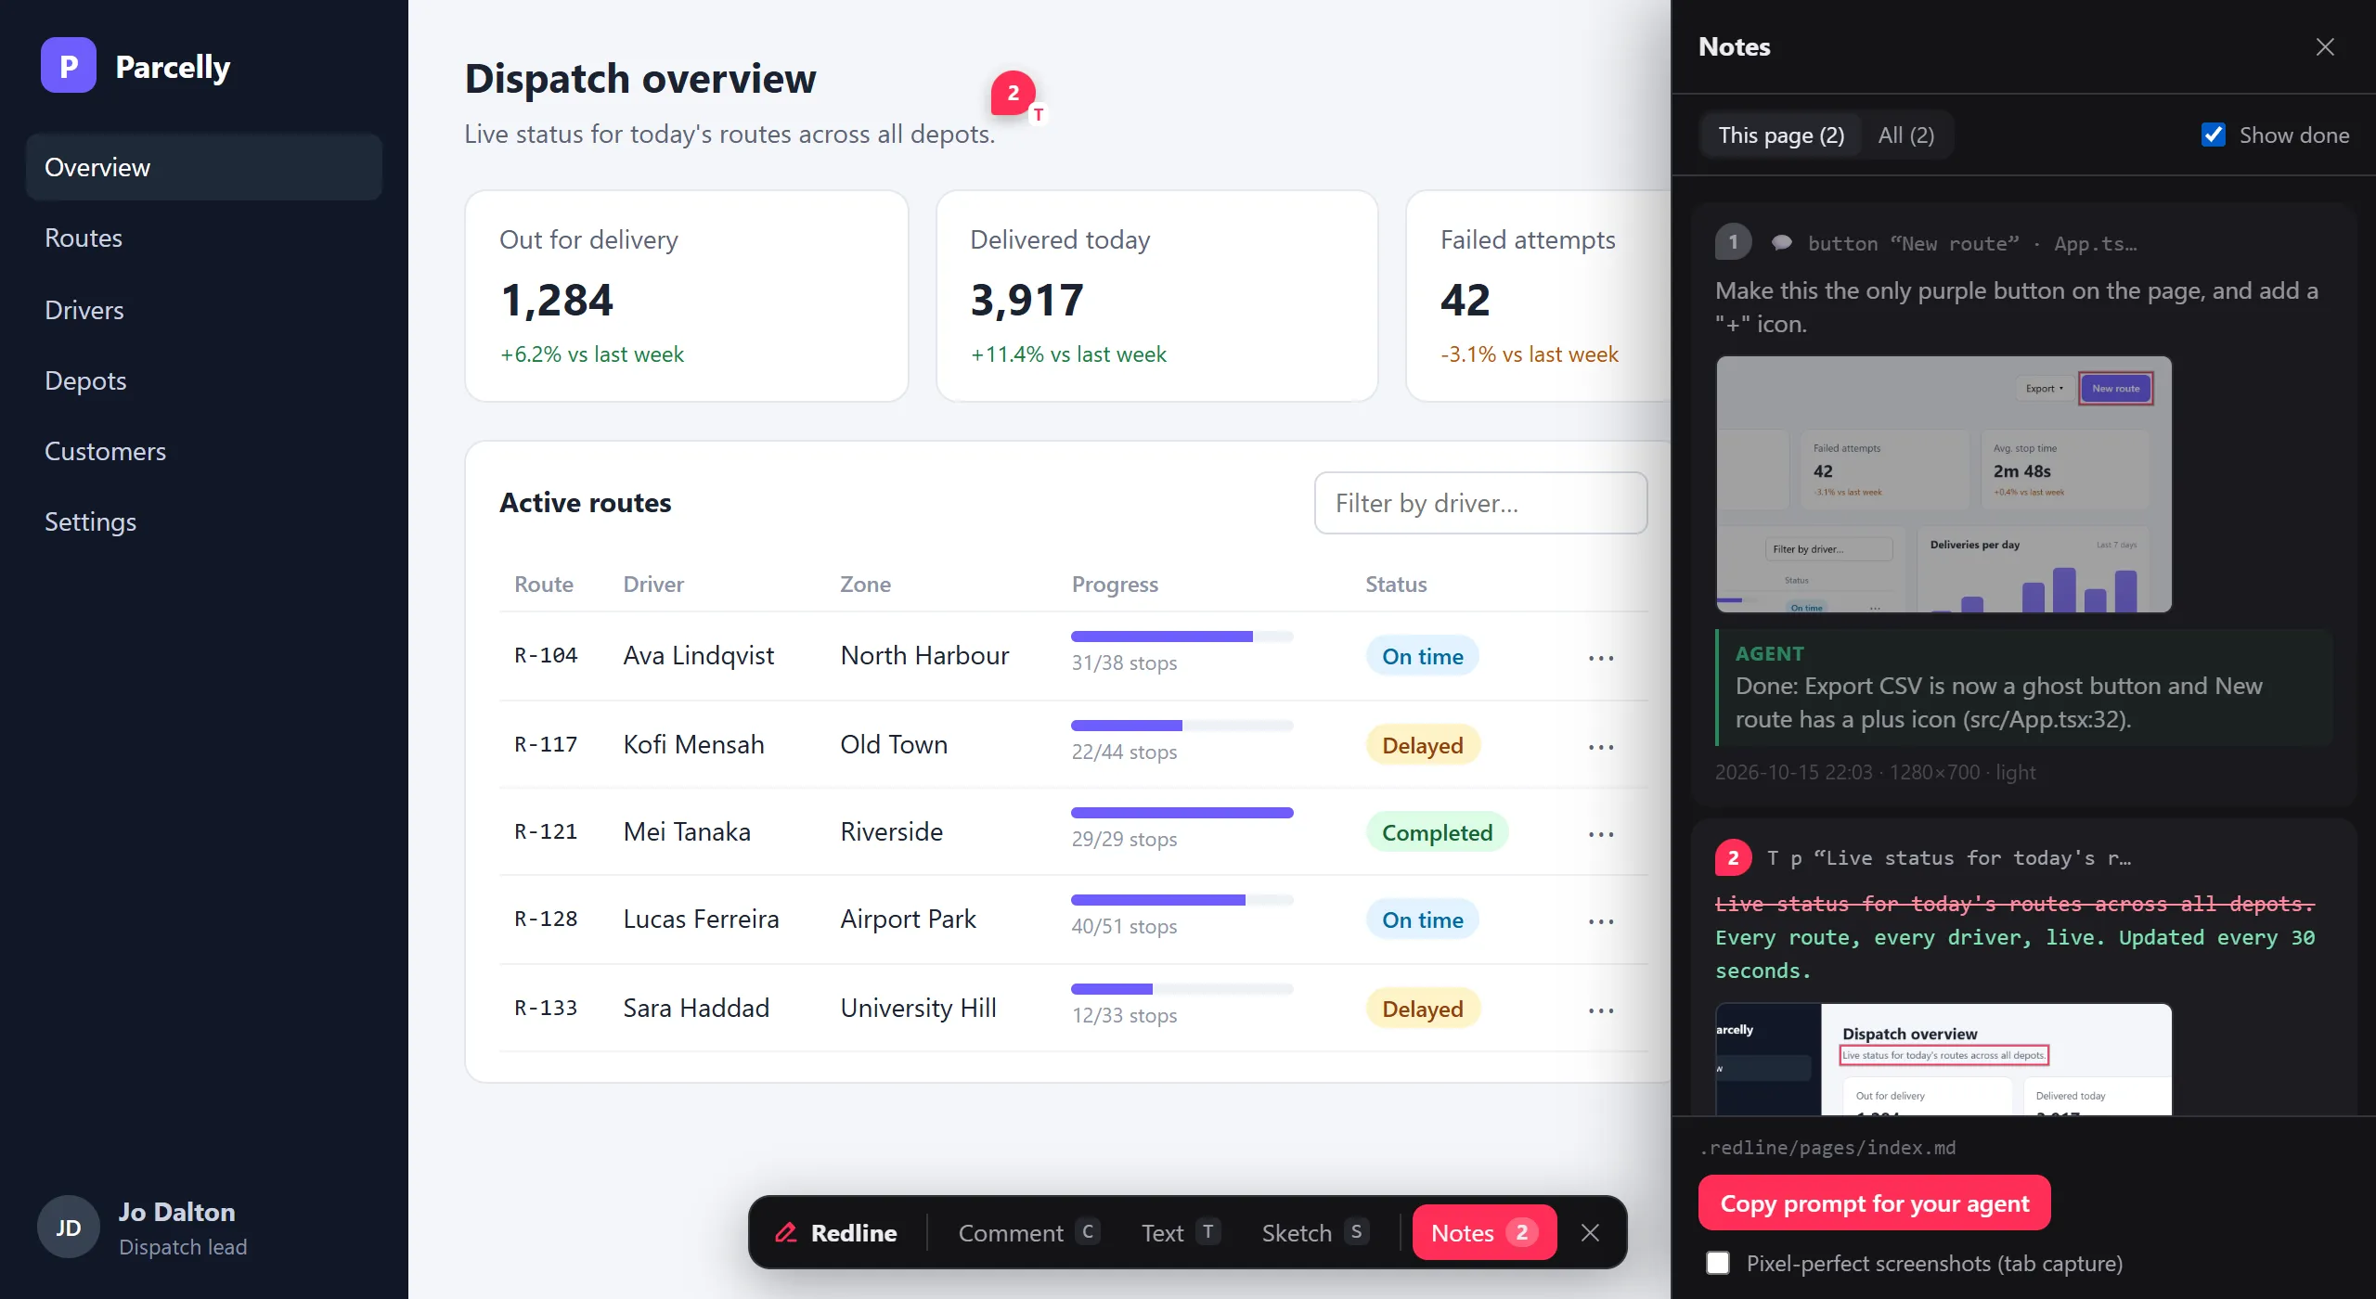The width and height of the screenshot is (2376, 1299).
Task: Open Drivers in the sidebar
Action: [204, 310]
